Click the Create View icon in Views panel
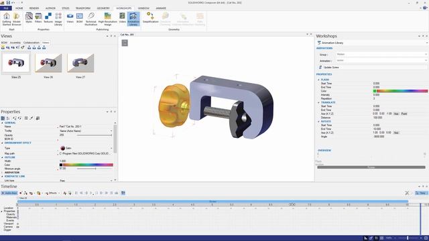Viewport: 429px width, 241px height. point(3,48)
